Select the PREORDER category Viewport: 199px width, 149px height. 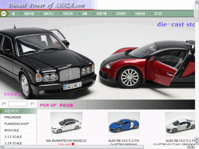13,117
